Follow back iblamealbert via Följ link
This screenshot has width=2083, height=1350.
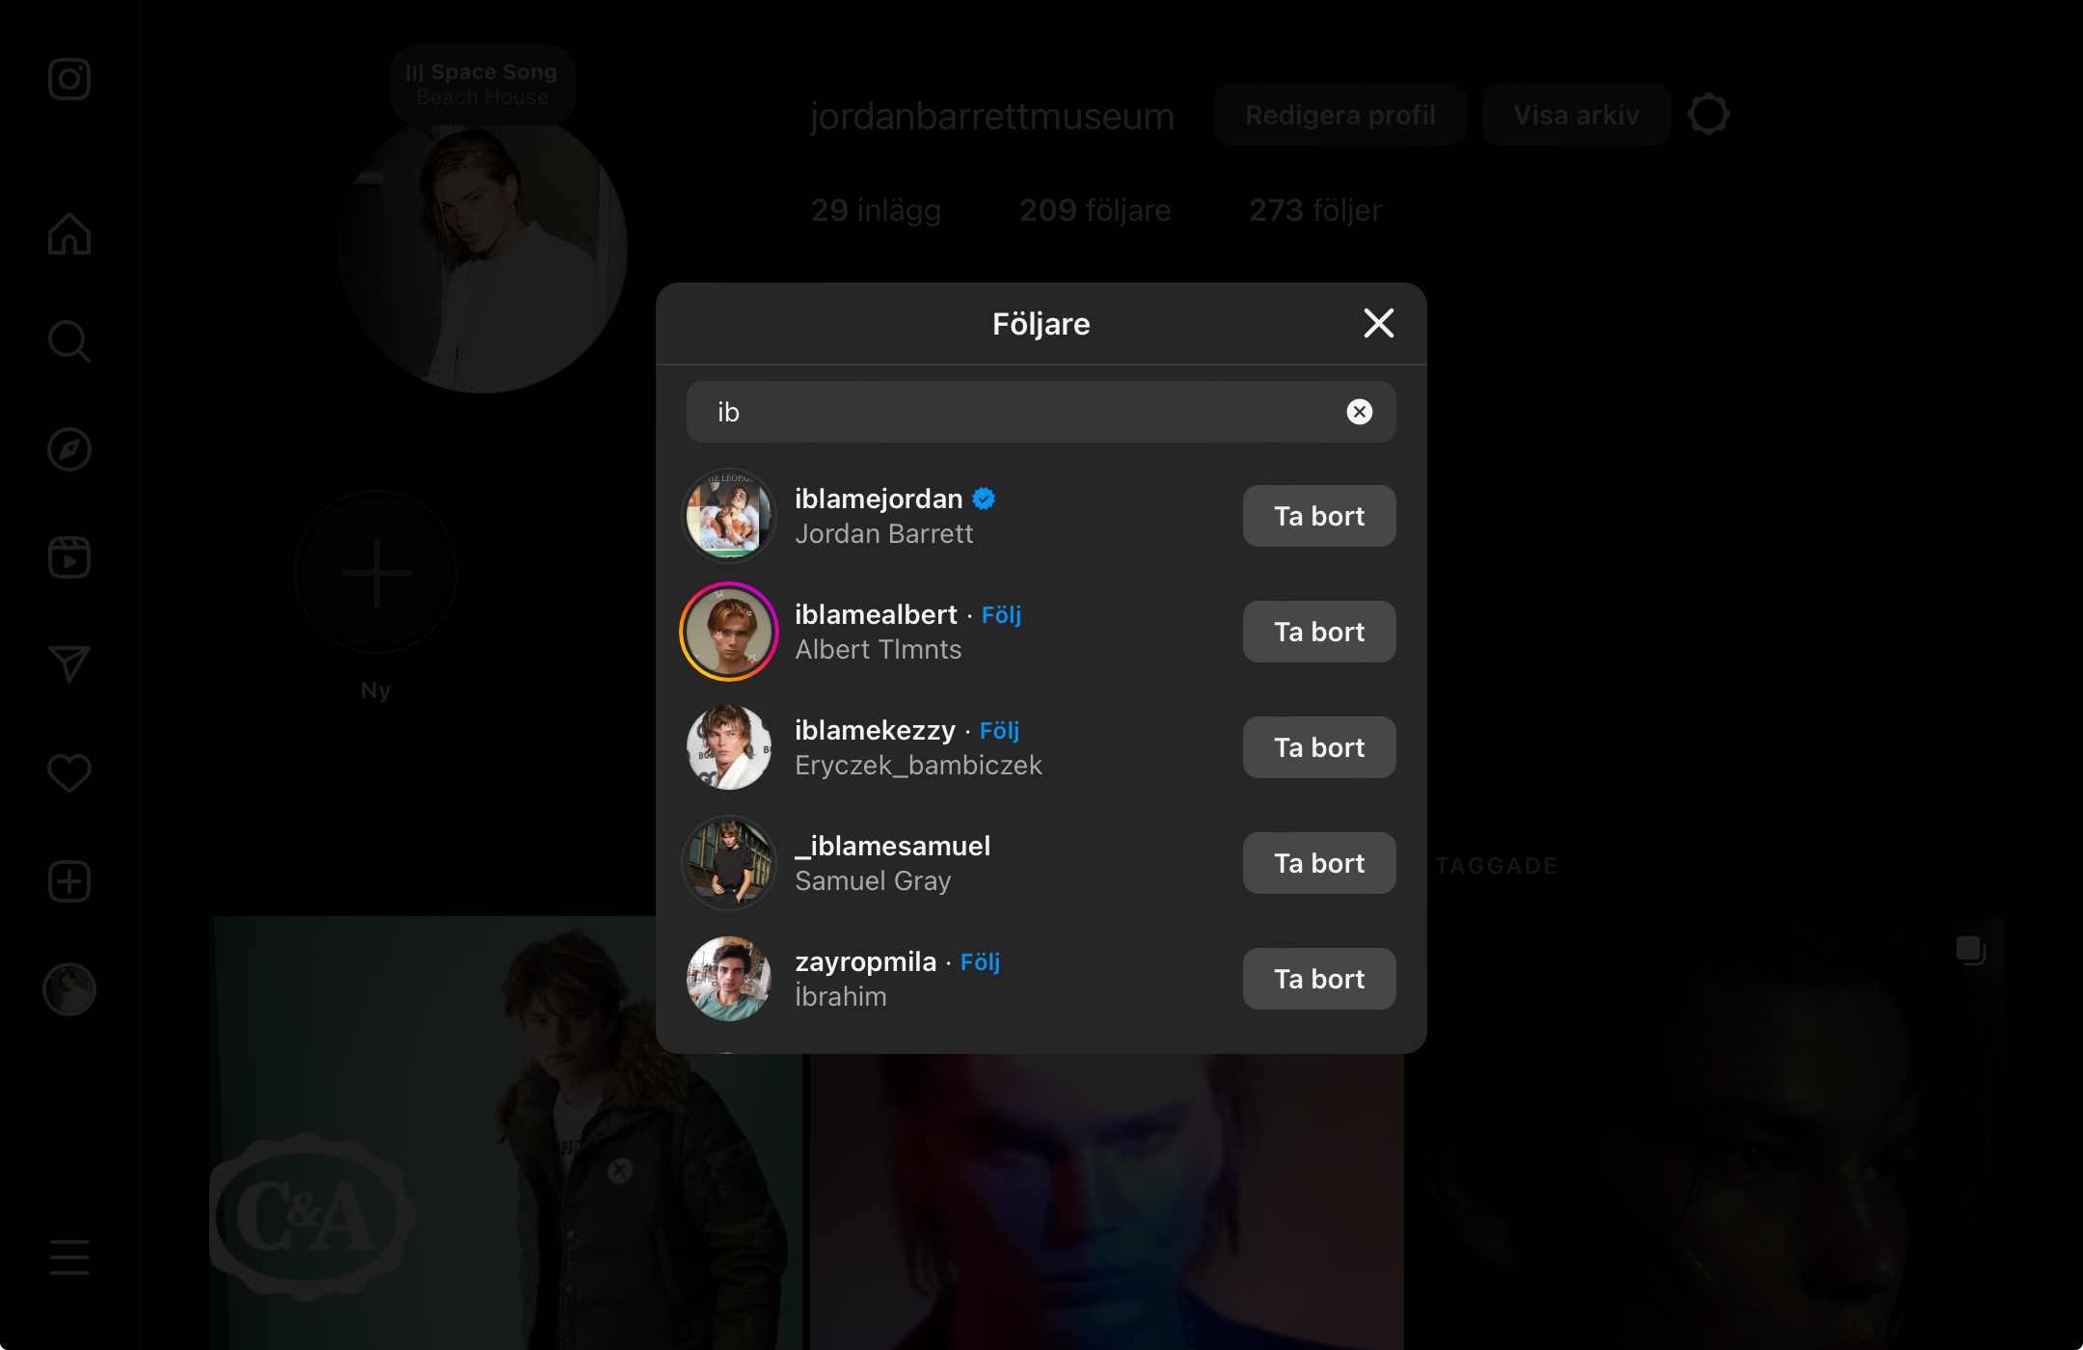point(1001,615)
